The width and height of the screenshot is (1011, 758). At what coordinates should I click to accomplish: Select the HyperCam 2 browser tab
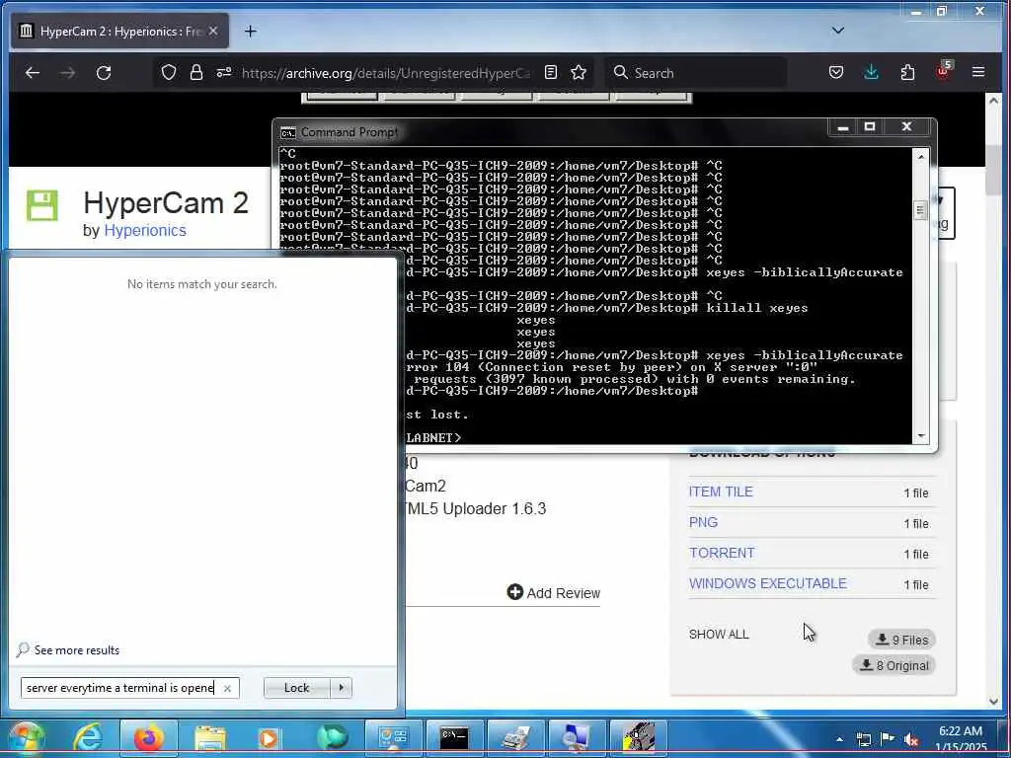point(119,31)
